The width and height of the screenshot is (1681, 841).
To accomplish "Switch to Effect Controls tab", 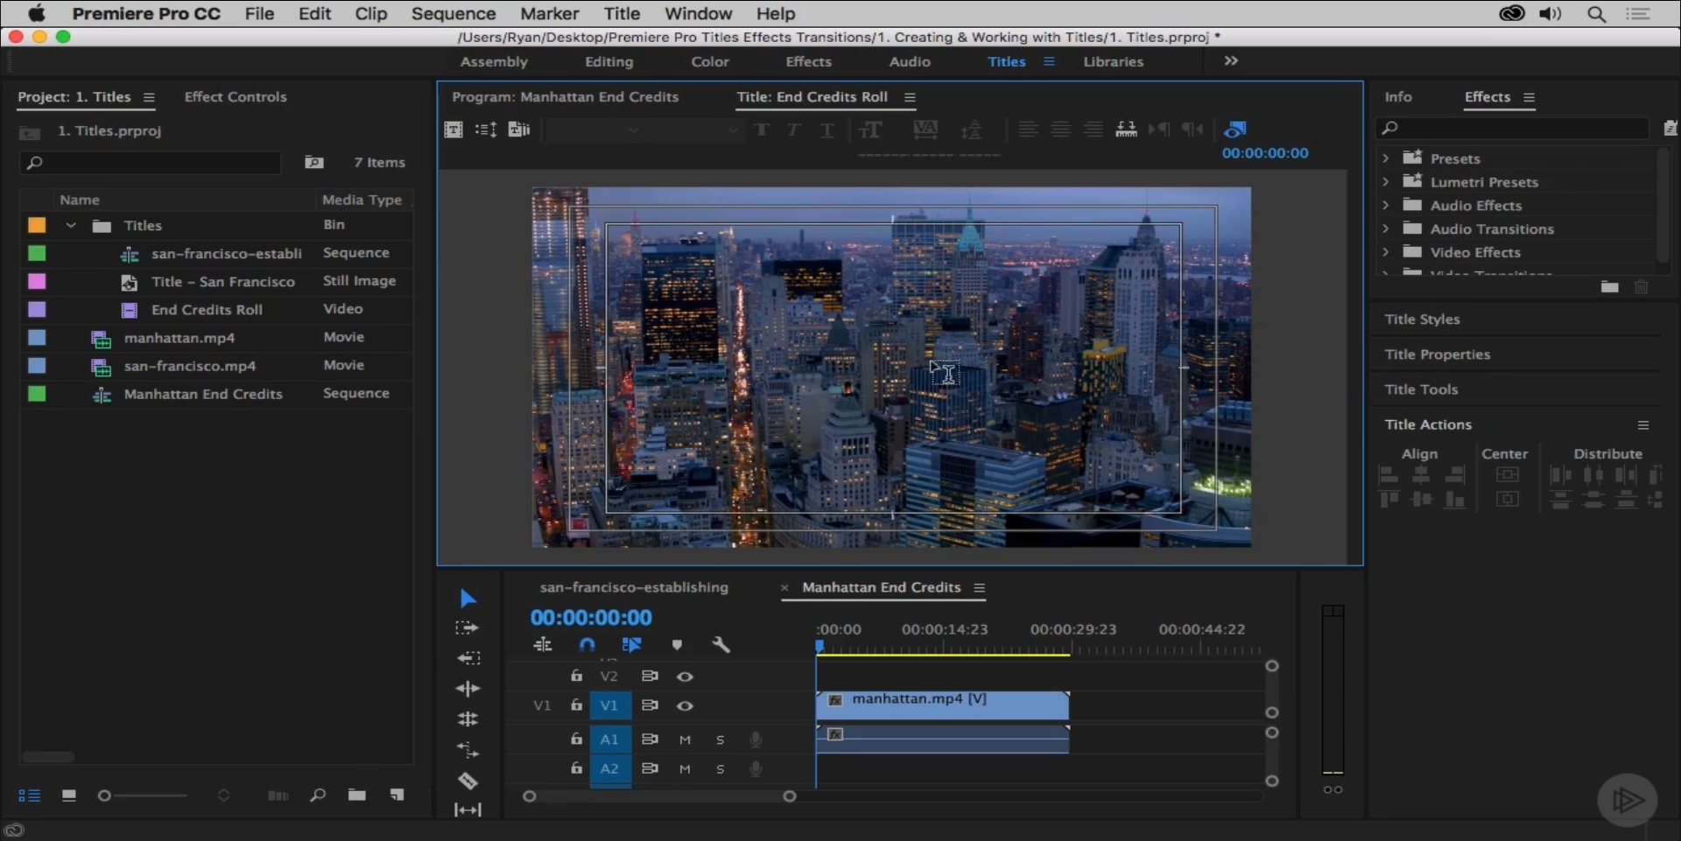I will tap(236, 97).
